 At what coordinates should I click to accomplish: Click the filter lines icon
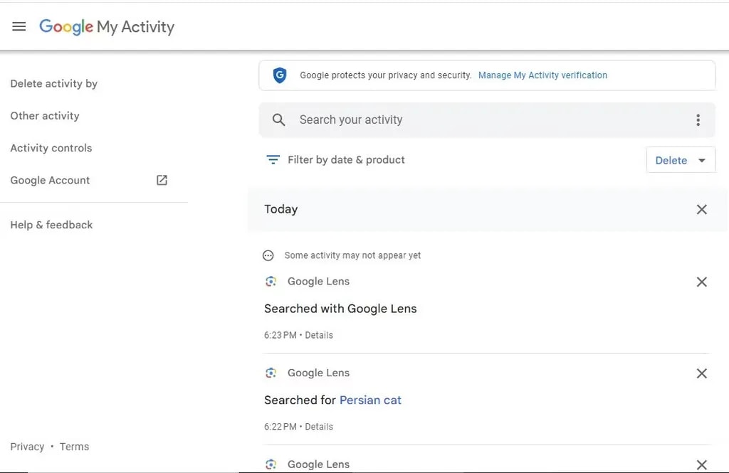click(273, 160)
